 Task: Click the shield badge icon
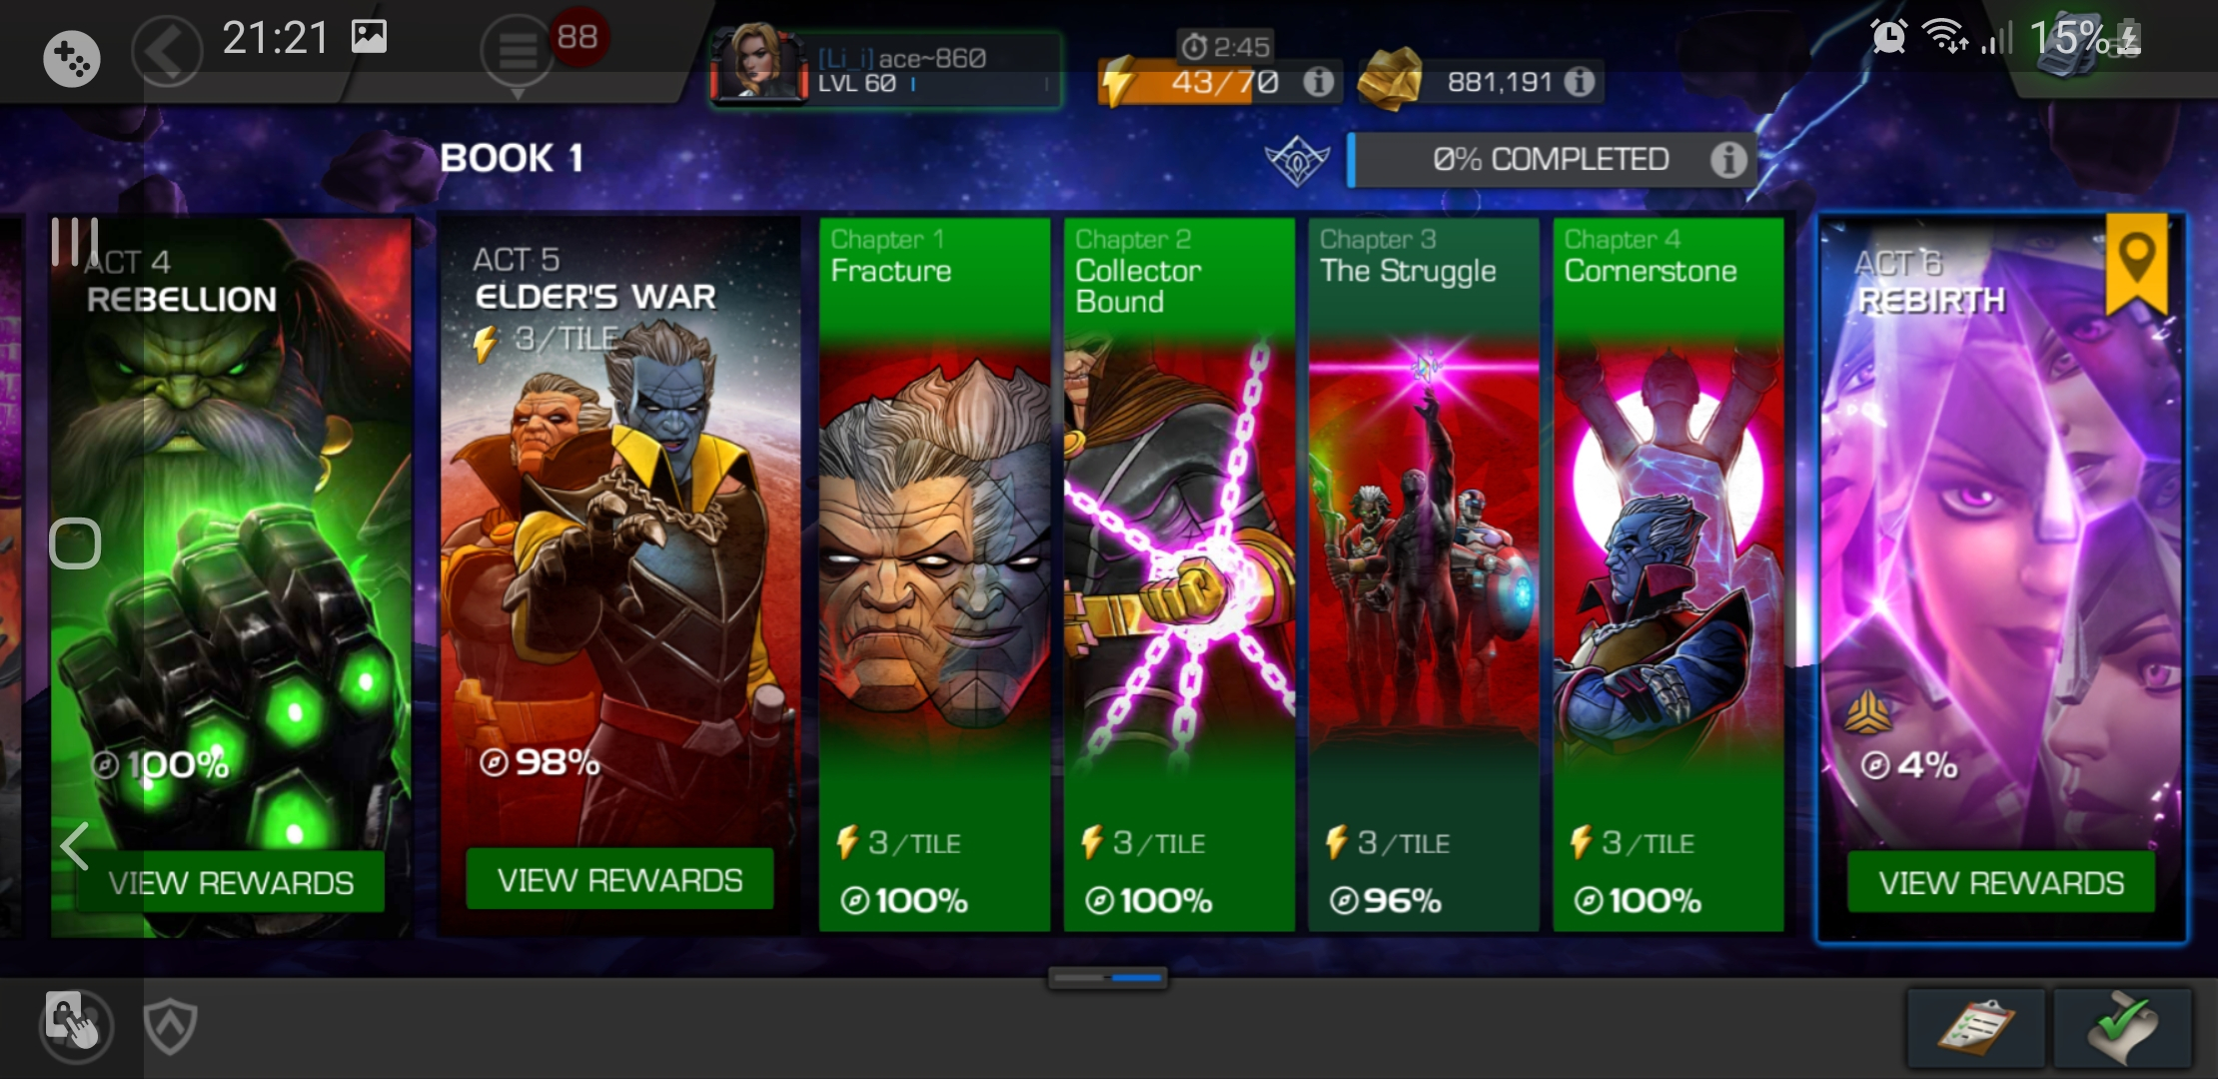pos(170,1026)
